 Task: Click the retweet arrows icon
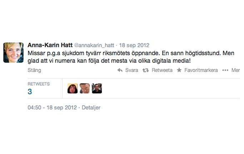[146, 70]
